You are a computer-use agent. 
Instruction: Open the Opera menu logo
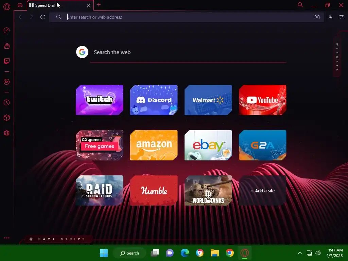[7, 7]
